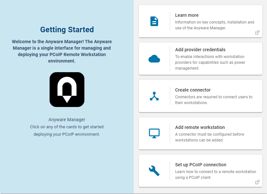This screenshot has width=267, height=194.
Task: Click description 'Connectors are required to connect users'
Action: 214,100
